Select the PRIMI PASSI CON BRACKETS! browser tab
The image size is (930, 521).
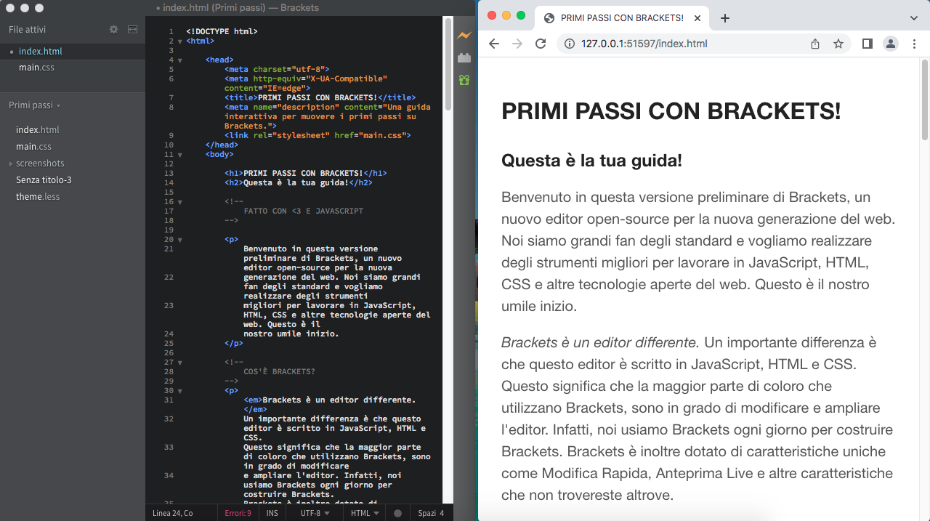[x=613, y=18]
